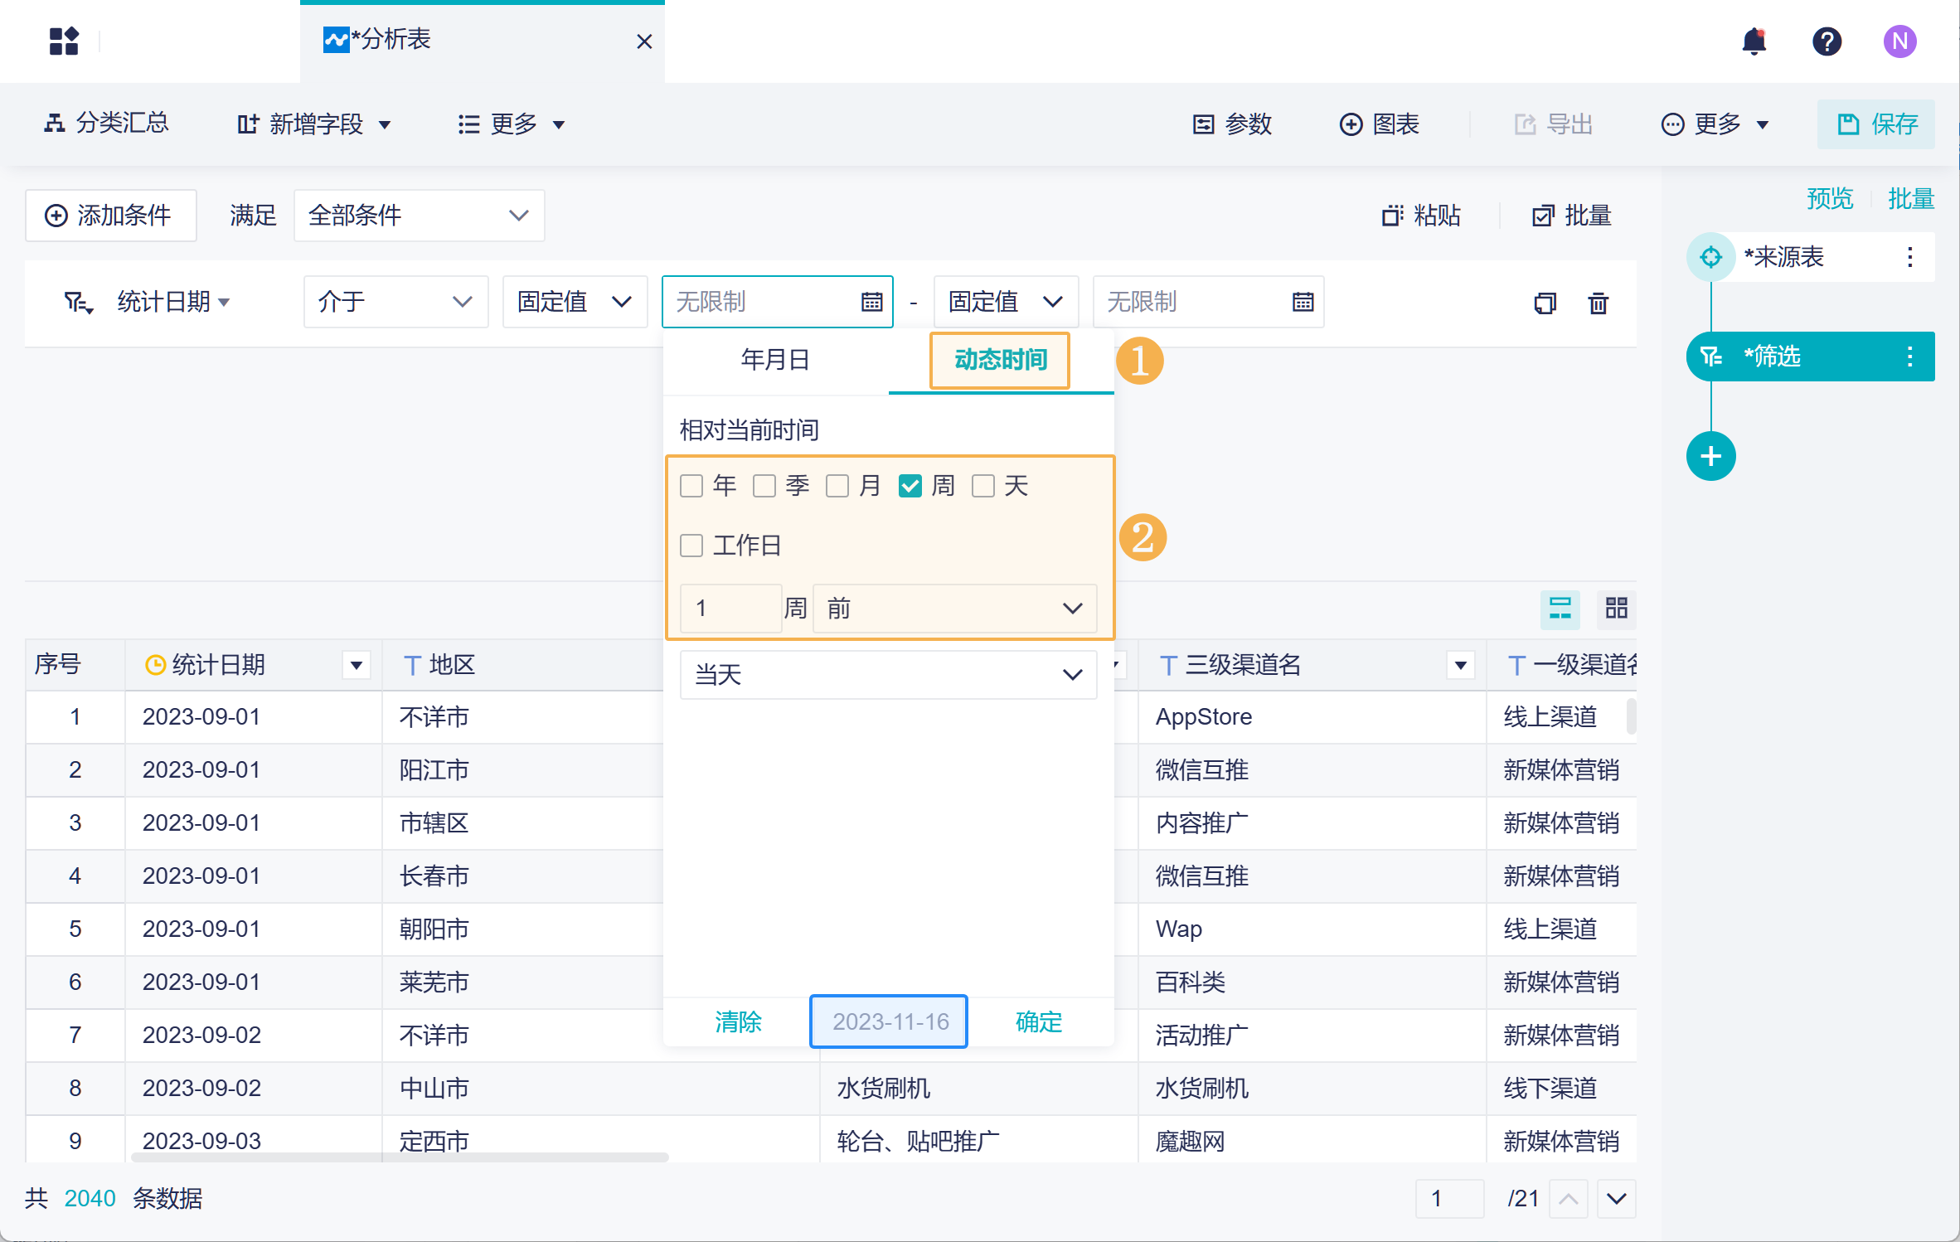1960x1242 pixels.
Task: Click the week number input field
Action: [730, 609]
